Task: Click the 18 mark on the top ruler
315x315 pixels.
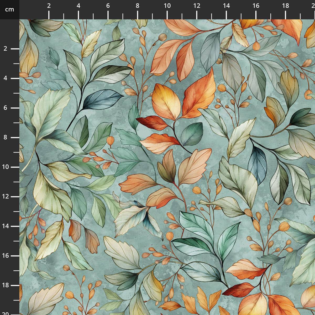Action: [286, 6]
